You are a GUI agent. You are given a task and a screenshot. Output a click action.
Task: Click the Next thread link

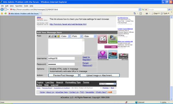tap(112, 88)
